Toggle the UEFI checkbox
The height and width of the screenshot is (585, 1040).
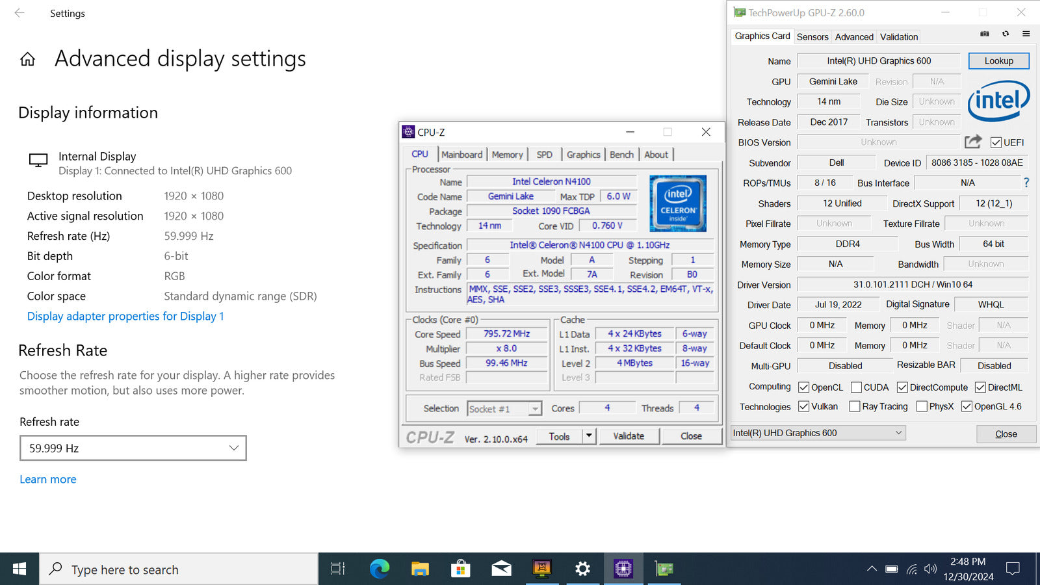pyautogui.click(x=996, y=142)
